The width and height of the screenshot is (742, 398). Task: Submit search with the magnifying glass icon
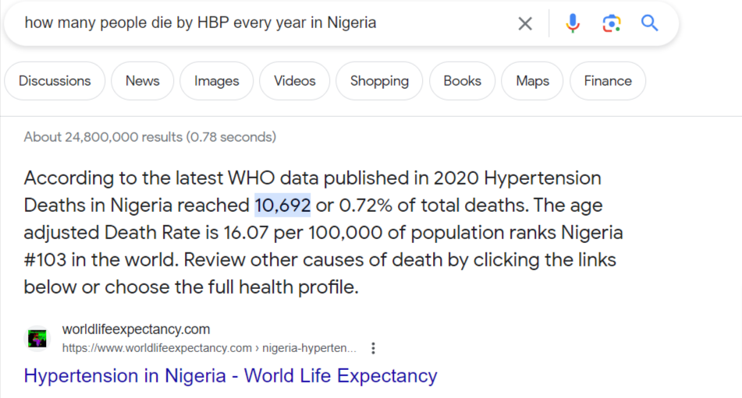(x=649, y=23)
